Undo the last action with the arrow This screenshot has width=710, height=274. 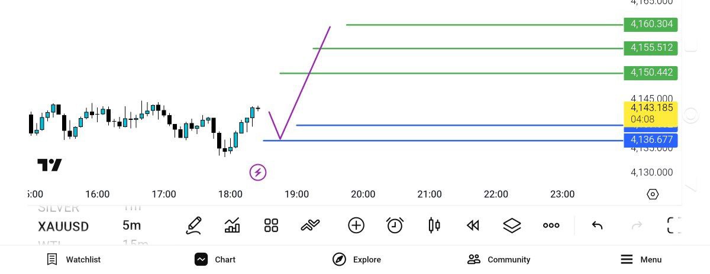coord(597,225)
